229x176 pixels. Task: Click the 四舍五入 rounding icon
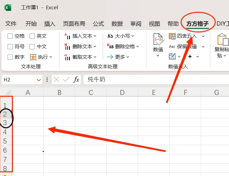click(x=172, y=36)
